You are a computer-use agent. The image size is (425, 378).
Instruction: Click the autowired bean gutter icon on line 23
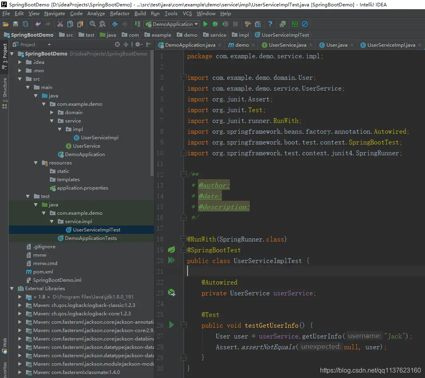(x=172, y=293)
